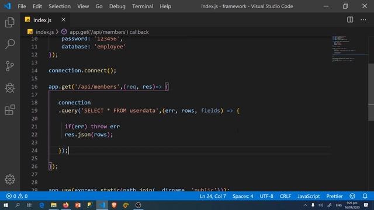Split the editor to the right
This screenshot has height=210, width=374.
350,20
